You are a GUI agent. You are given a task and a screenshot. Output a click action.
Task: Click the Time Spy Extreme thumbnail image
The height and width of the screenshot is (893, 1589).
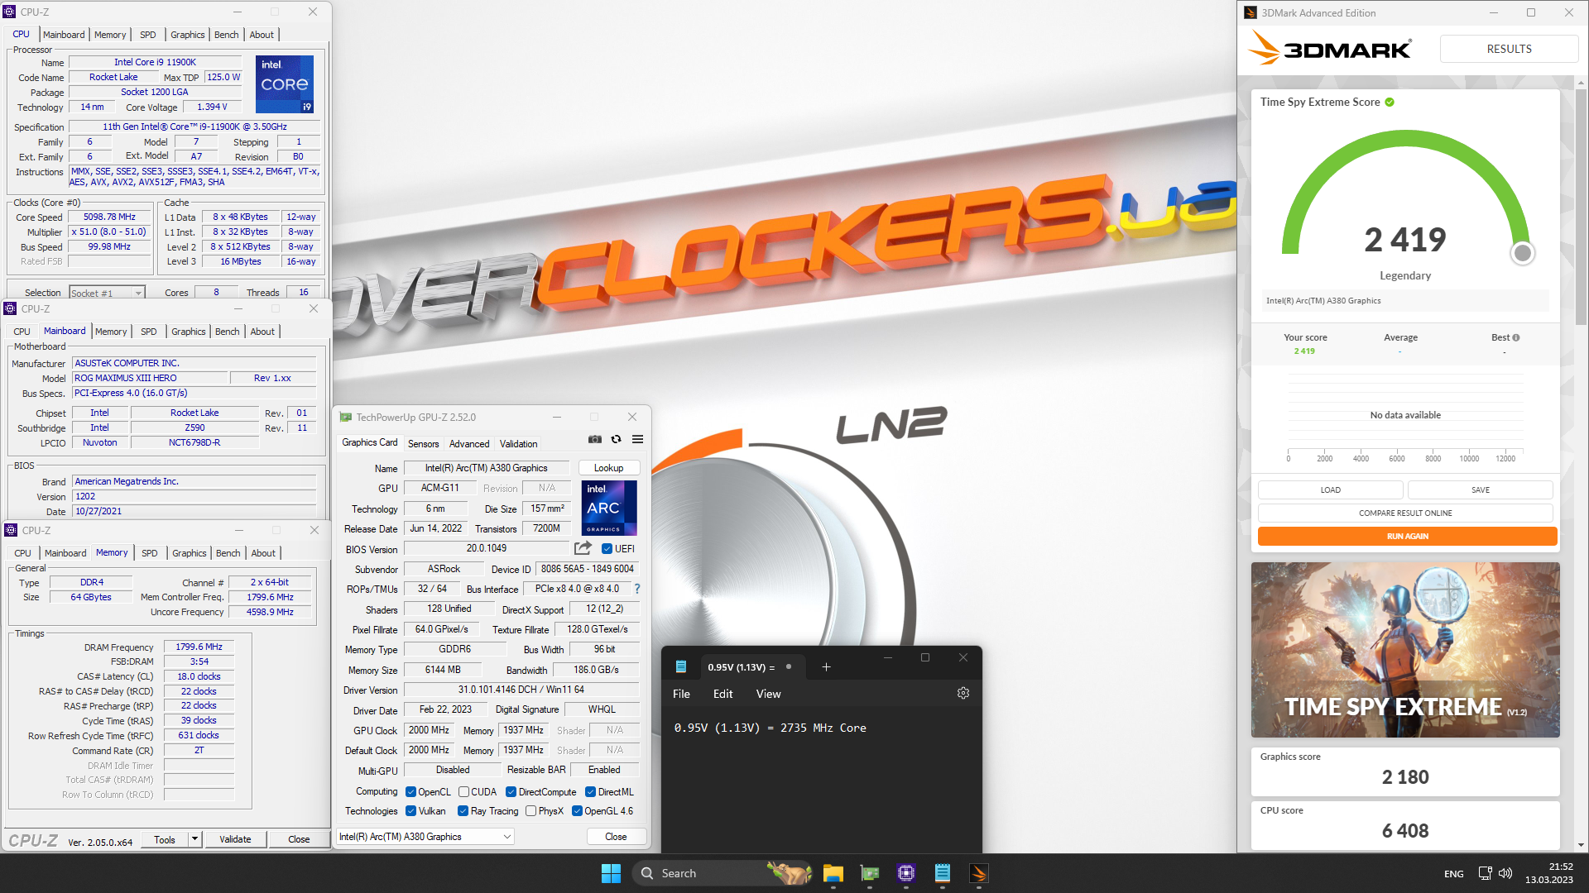click(1405, 650)
